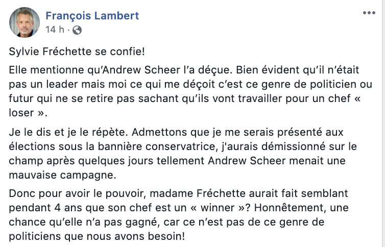Viewport: 385px width, 247px height.
Task: Click the words 'mauvaise campagne.'
Action: 62,175
